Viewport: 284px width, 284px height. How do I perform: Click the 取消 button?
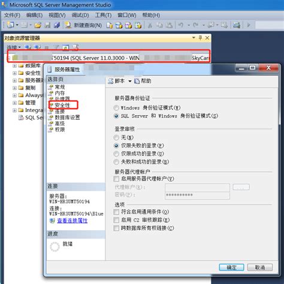[260, 267]
